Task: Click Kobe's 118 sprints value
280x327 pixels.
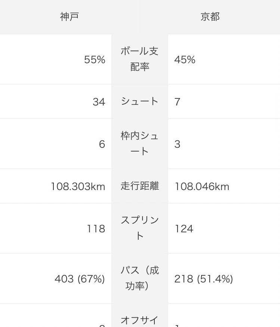Action: click(x=96, y=229)
